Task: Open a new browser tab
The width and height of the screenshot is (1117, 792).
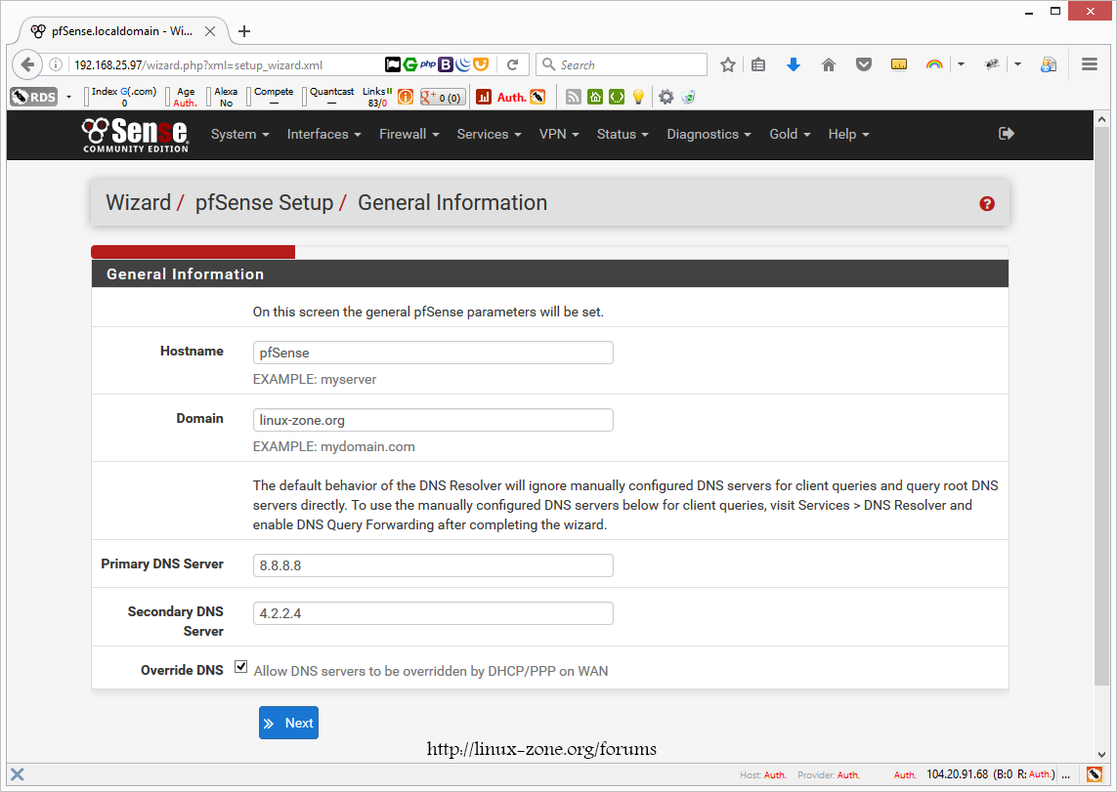Action: tap(244, 31)
